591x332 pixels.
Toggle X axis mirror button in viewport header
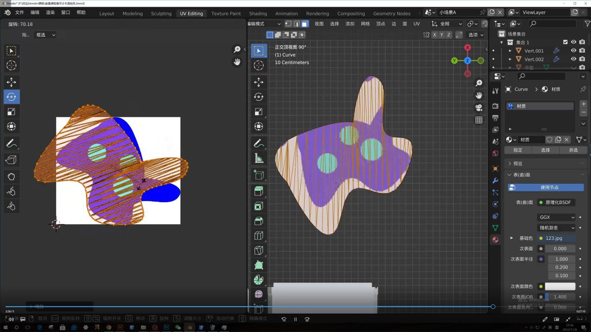click(x=434, y=35)
